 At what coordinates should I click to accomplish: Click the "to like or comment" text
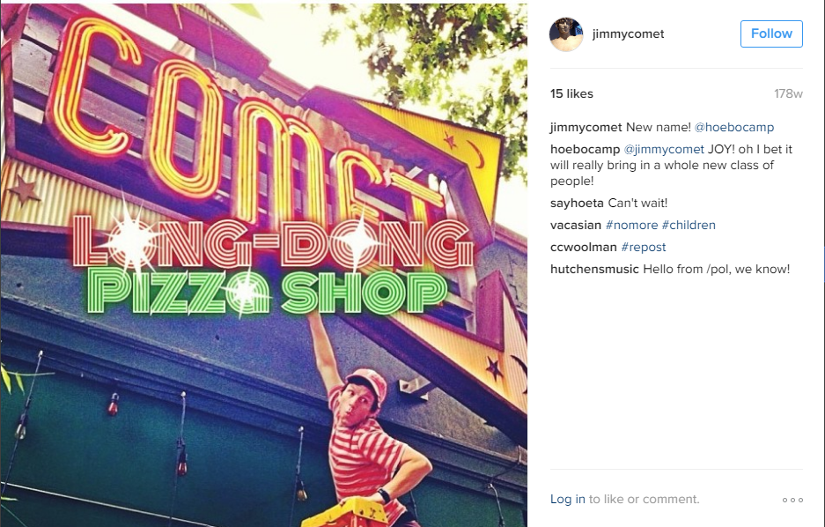pos(645,499)
